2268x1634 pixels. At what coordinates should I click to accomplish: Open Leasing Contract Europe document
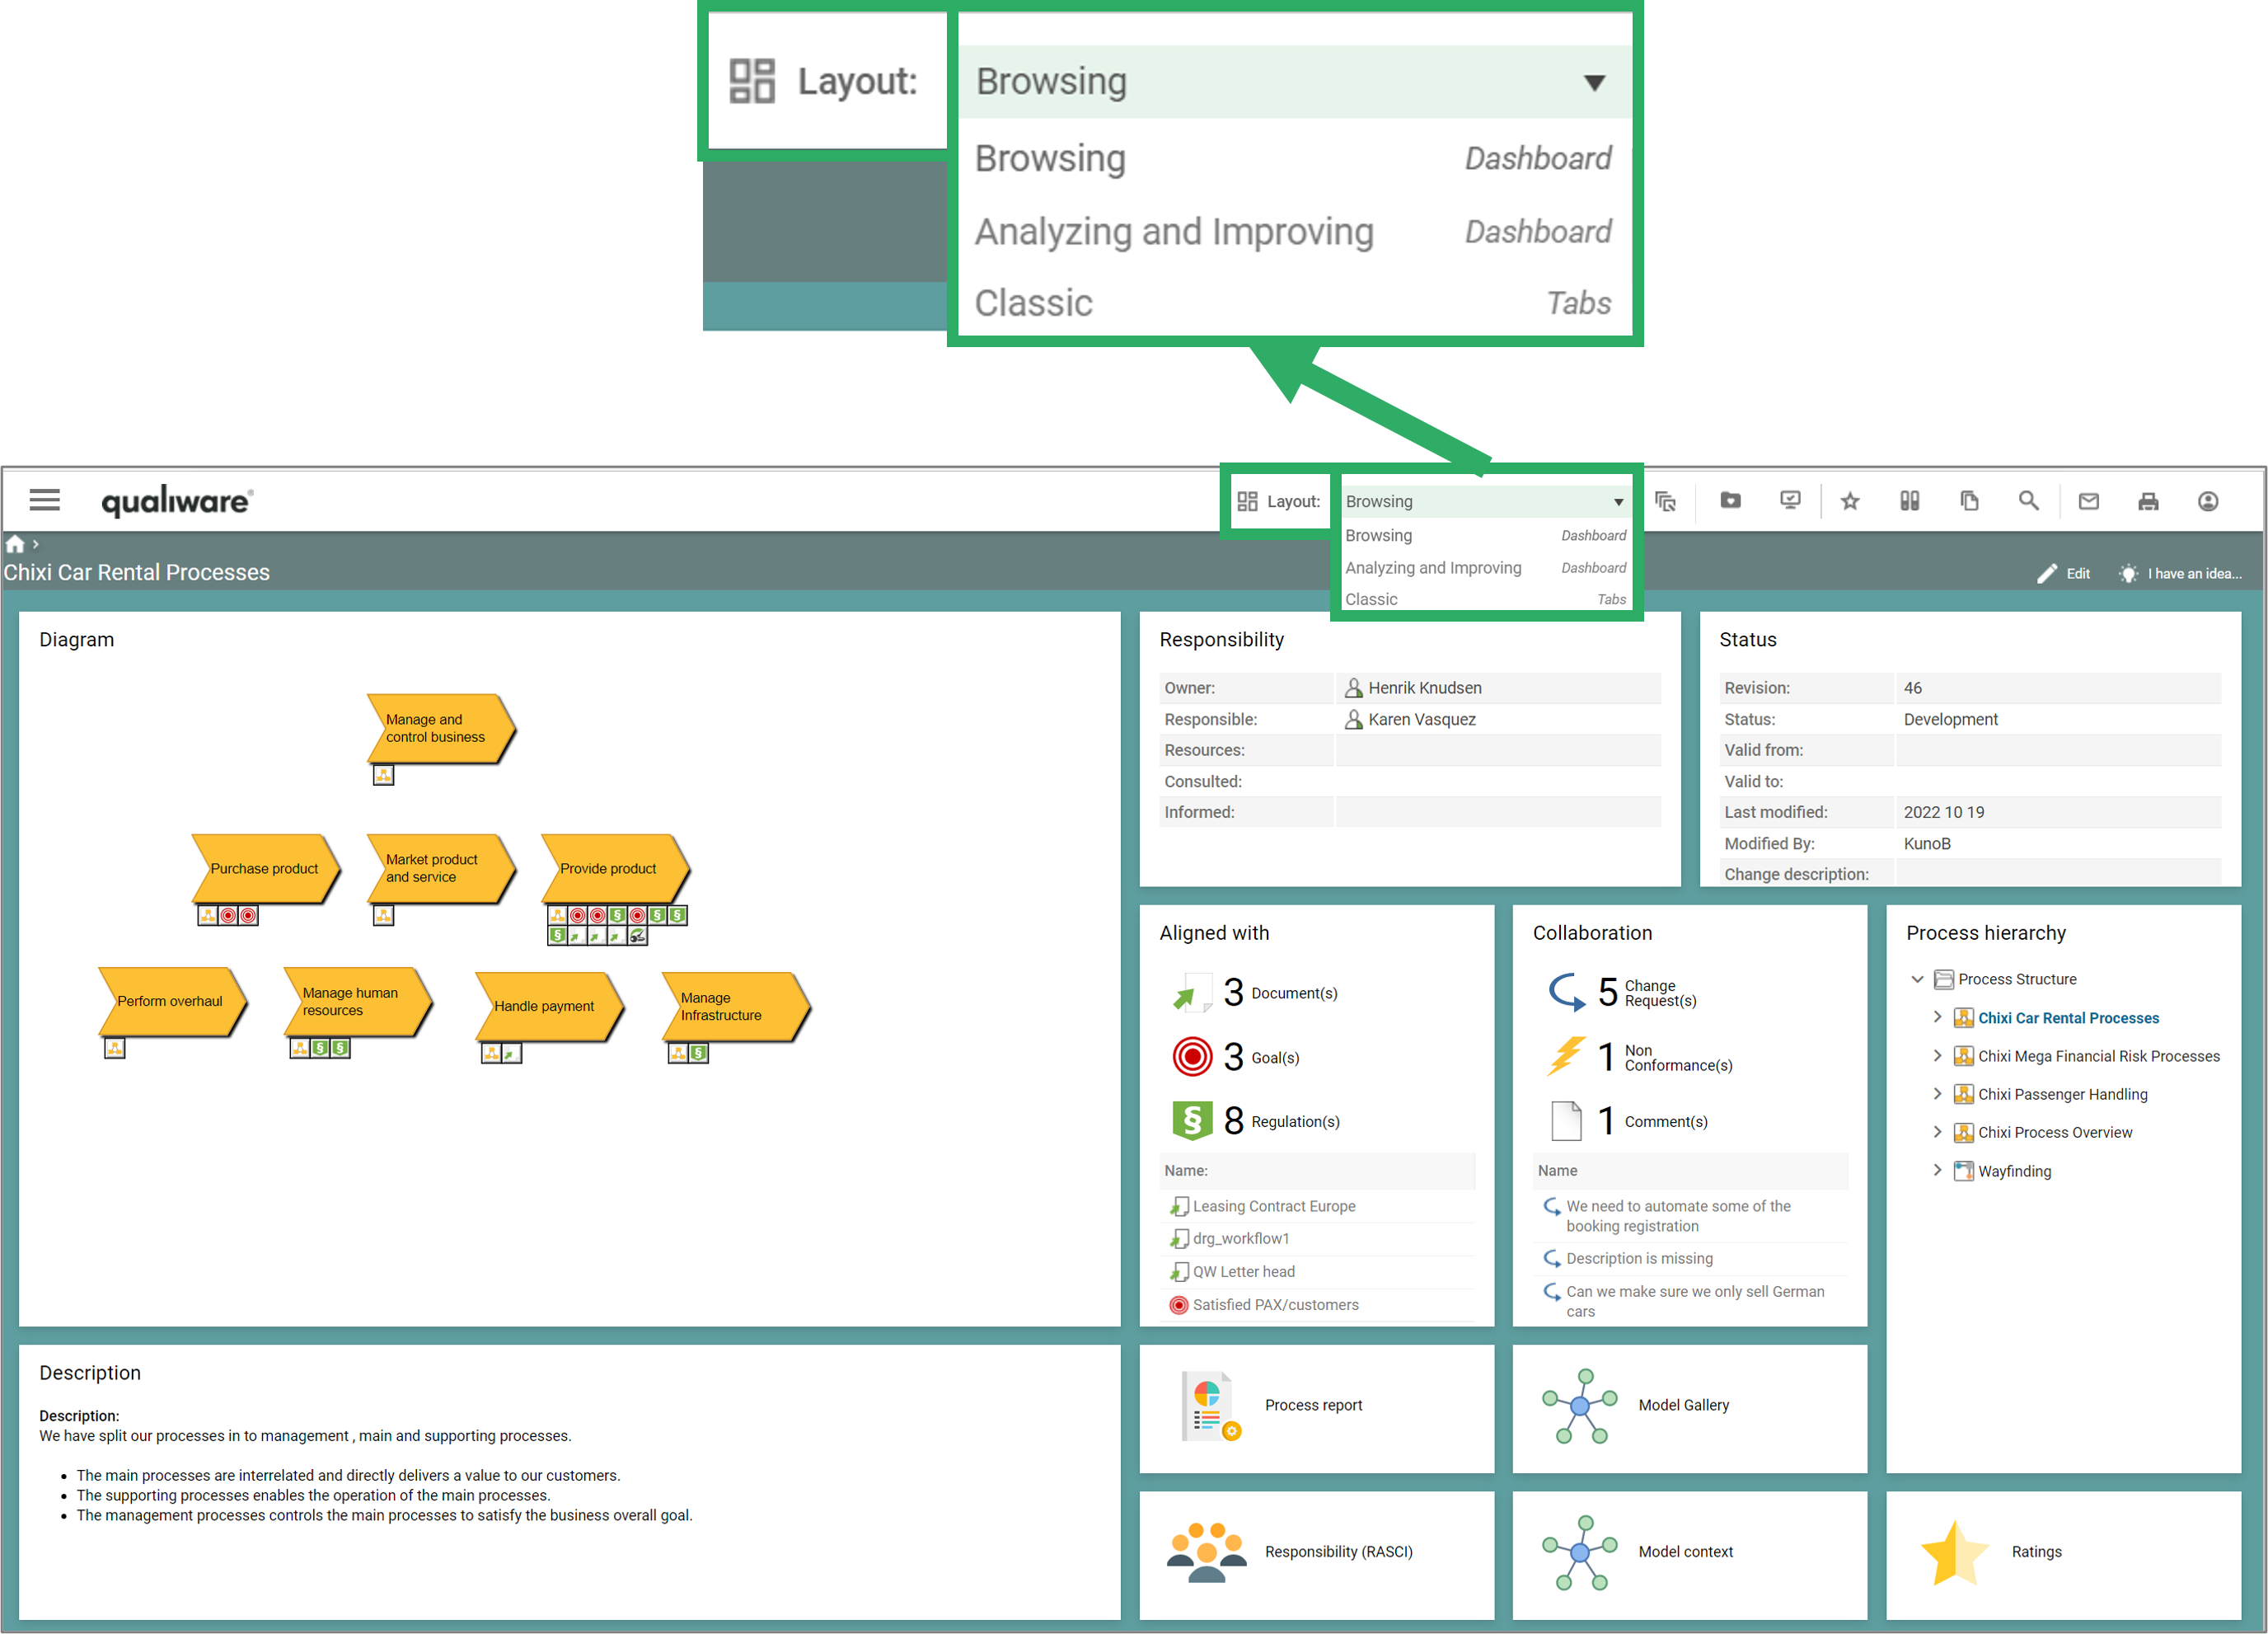[1263, 1207]
